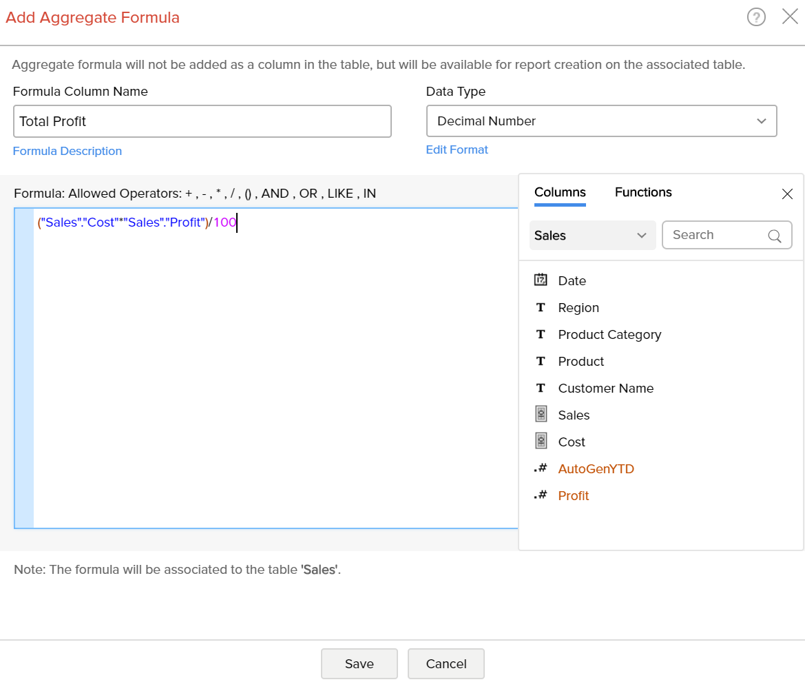
Task: Click the AutoGenYTD formula icon
Action: 541,468
